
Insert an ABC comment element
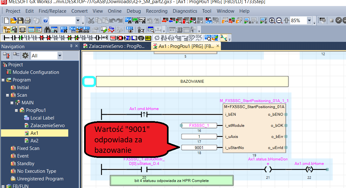148,38
